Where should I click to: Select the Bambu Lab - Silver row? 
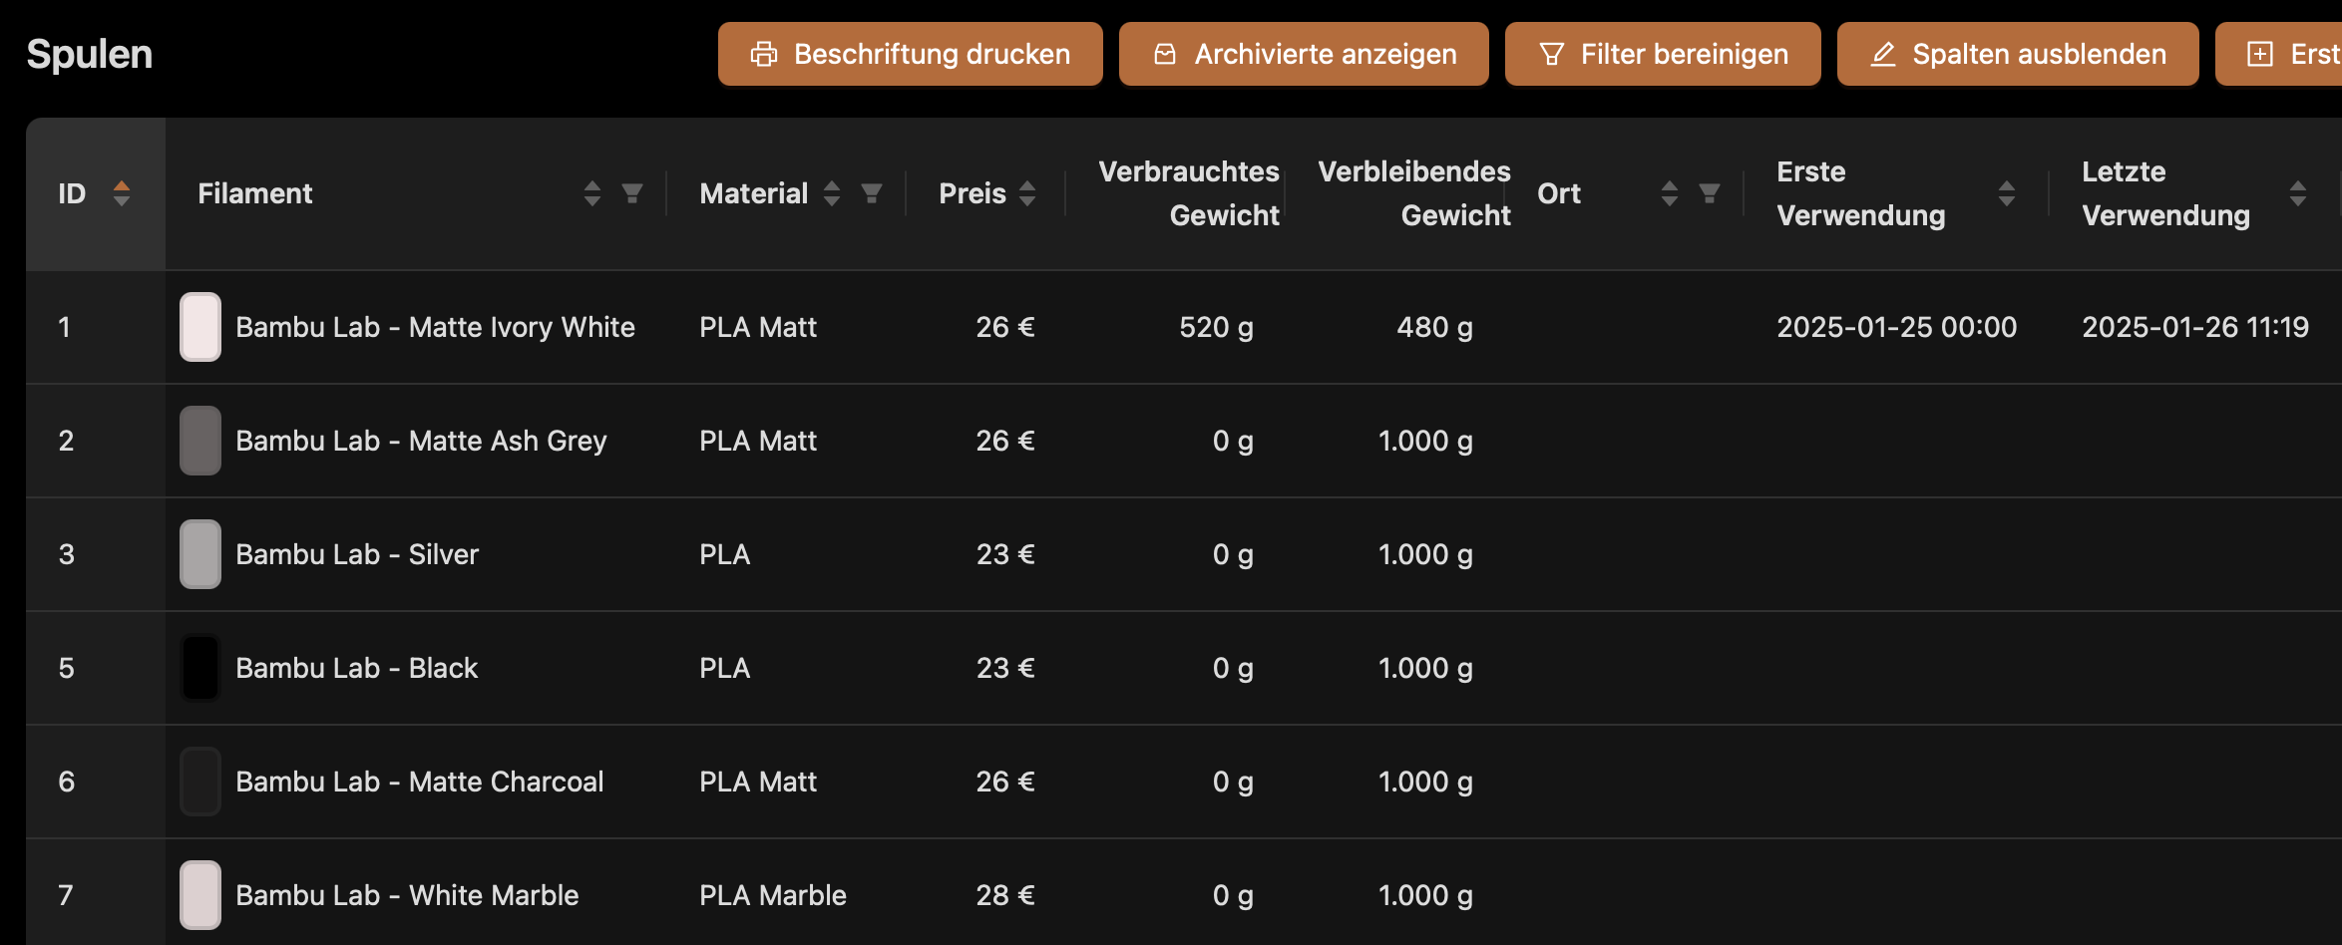click(1184, 554)
